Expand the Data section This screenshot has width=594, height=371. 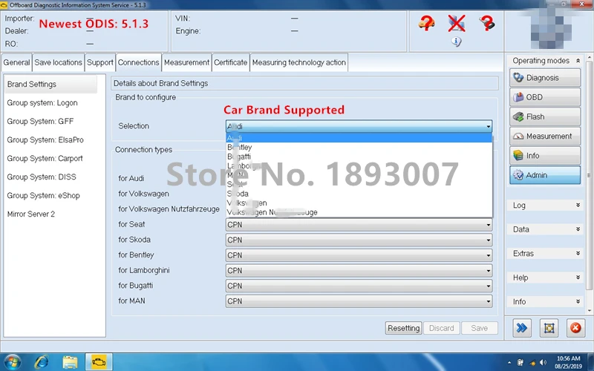(578, 229)
